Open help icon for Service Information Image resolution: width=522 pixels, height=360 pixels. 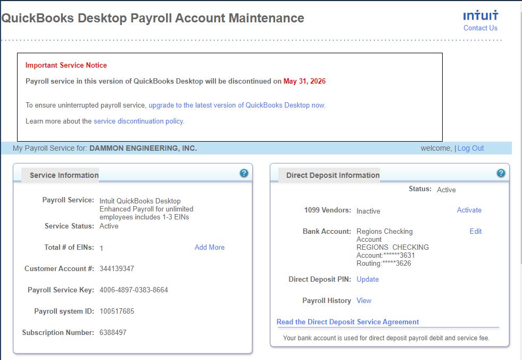click(x=244, y=173)
